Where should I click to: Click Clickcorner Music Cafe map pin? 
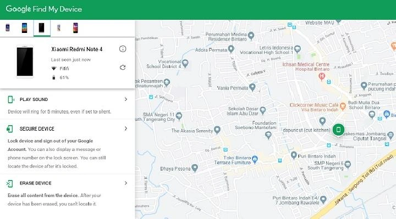(x=343, y=106)
